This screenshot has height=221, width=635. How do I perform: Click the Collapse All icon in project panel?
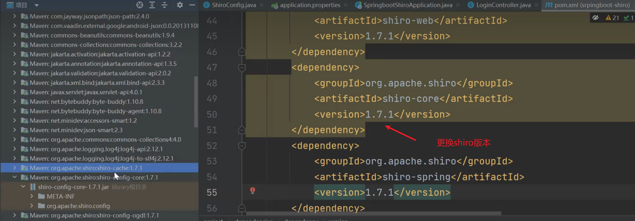click(164, 5)
